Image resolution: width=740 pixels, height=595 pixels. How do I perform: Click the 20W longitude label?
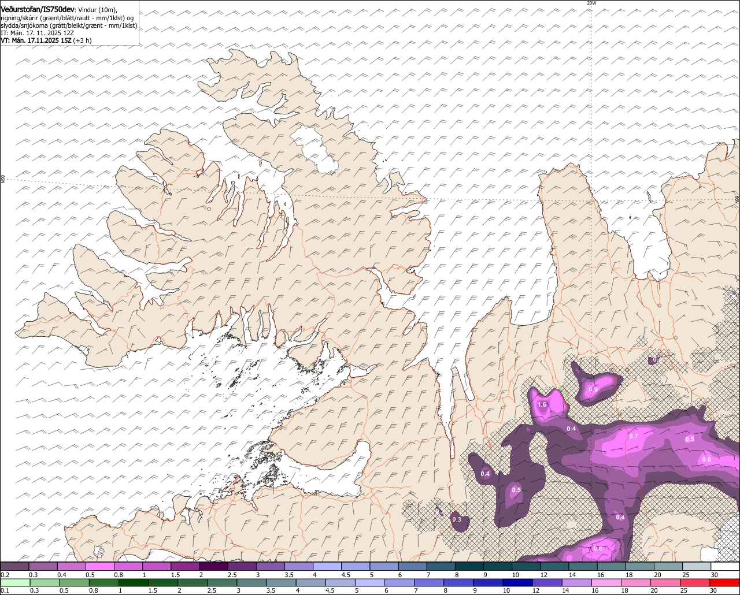[x=591, y=3]
